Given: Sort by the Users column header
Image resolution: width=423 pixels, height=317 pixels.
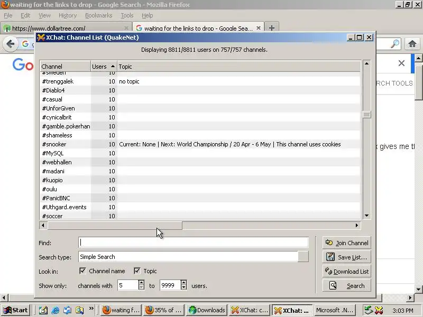Looking at the screenshot, I should tap(104, 67).
